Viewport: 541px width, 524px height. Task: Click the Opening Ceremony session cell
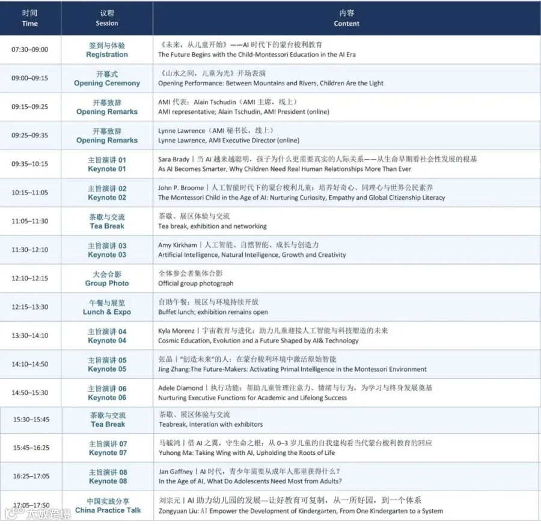tap(107, 78)
